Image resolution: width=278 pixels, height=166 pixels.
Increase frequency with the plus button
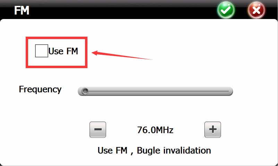[x=212, y=130]
